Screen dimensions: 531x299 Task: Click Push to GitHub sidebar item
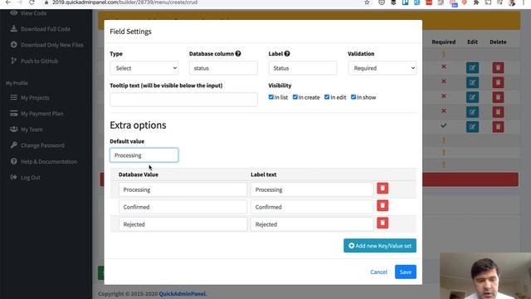point(39,61)
